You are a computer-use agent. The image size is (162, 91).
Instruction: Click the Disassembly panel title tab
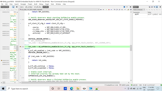point(5,7)
